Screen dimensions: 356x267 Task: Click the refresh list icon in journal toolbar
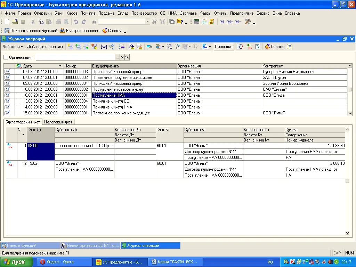240,47
